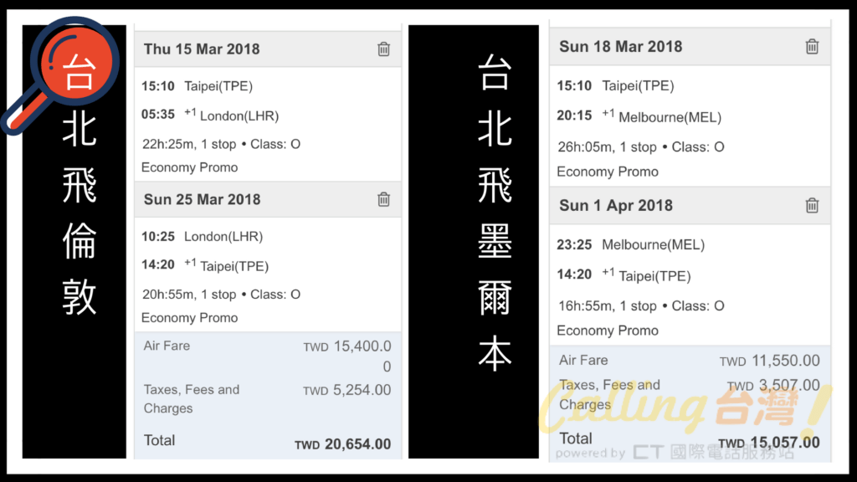Click the 台北飛墨爾本 vertical banner

pyautogui.click(x=474, y=242)
